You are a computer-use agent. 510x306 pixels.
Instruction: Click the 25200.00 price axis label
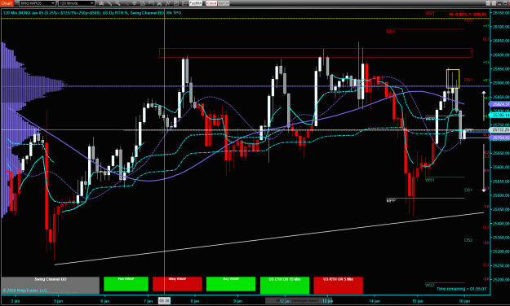pos(501,279)
